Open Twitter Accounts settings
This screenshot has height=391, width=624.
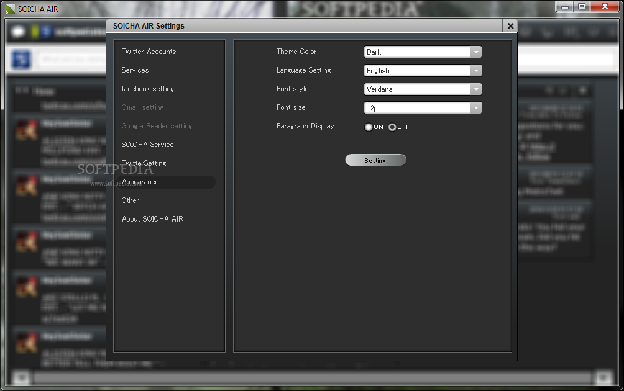pos(149,52)
